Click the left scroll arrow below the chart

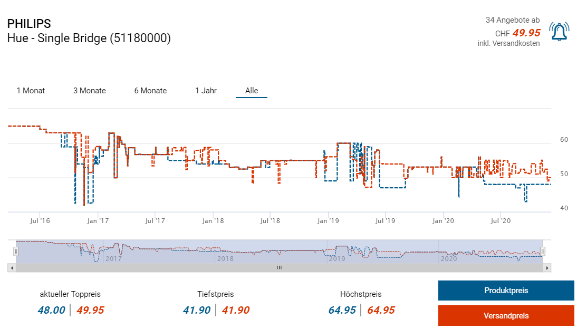(x=11, y=268)
